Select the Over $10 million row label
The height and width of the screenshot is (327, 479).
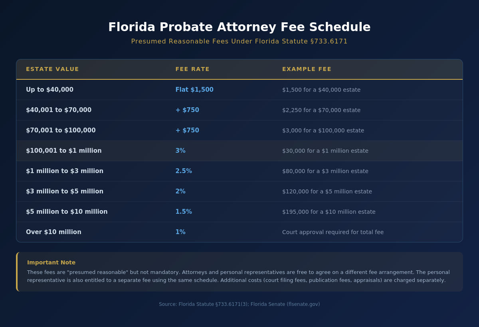(53, 232)
